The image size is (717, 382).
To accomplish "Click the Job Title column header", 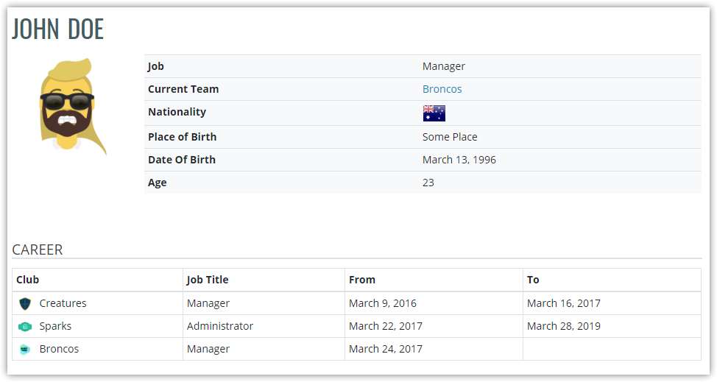I will pos(208,280).
